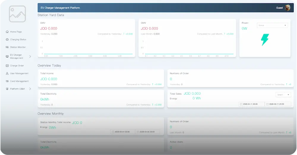Click up arrow in Compared to Last Month GMV
297x155 pixels.
[x=225, y=34]
